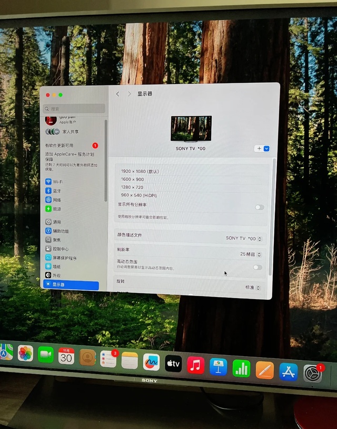
Task: Toggle High Dynamic Range (高动态范围) switch
Action: point(257,267)
